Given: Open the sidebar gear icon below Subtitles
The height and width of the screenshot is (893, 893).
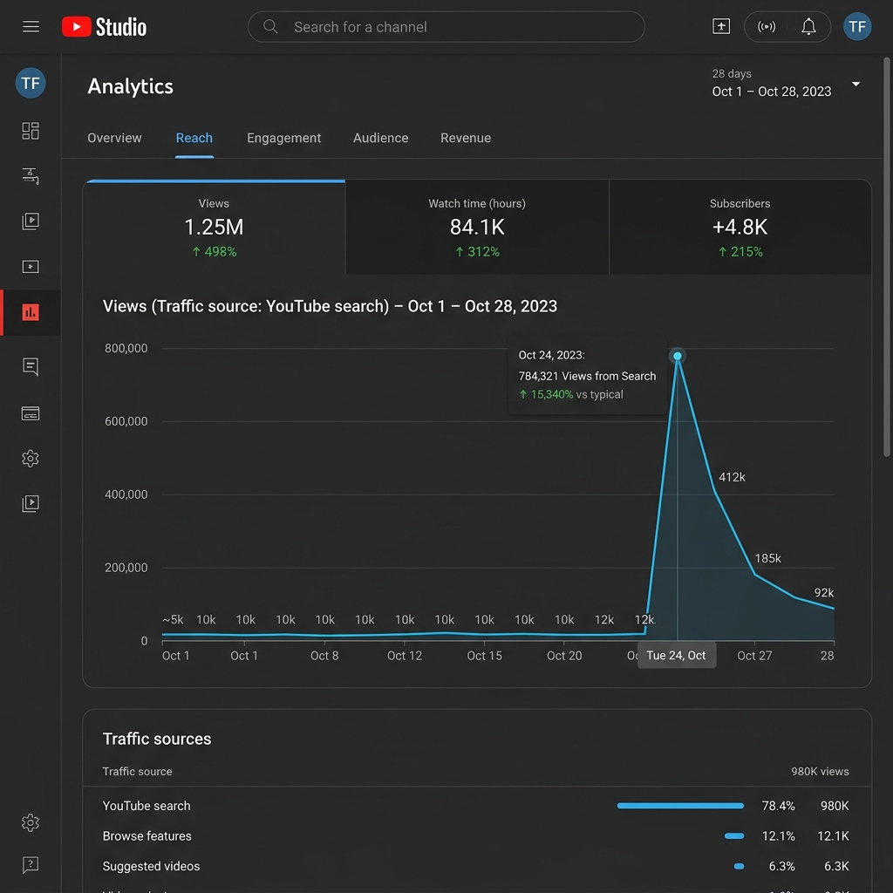Looking at the screenshot, I should 31,459.
